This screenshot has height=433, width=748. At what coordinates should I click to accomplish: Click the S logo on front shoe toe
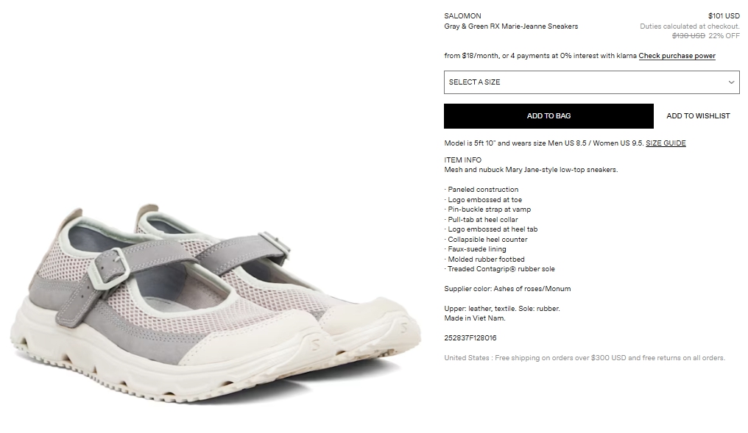315,344
